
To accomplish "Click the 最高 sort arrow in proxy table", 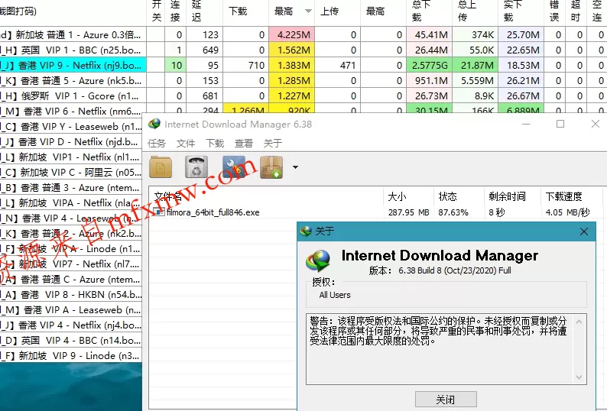I will click(308, 11).
